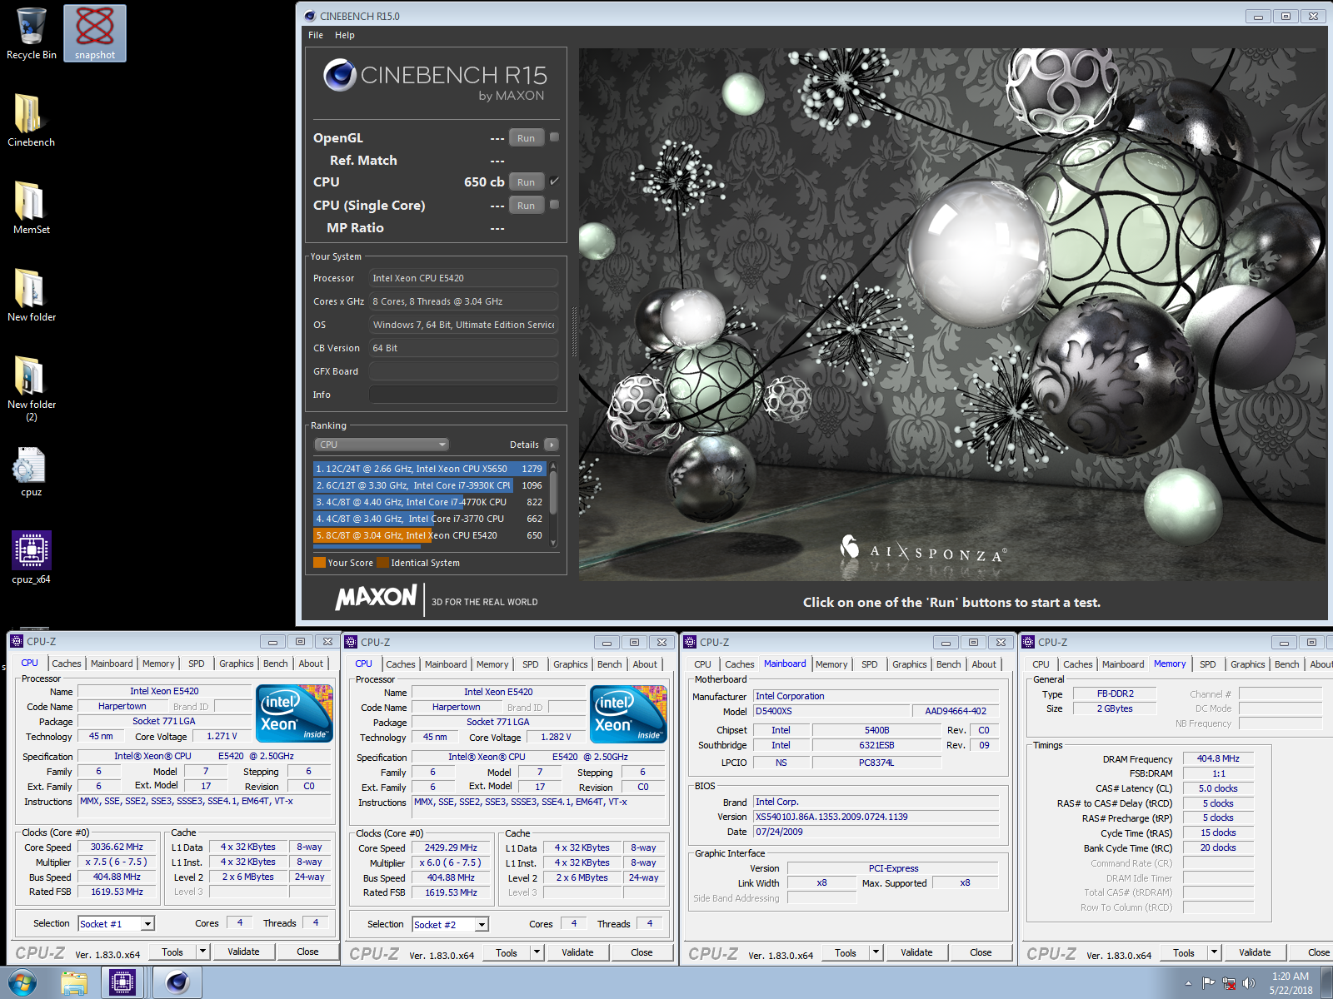
Task: Click the Intel Xeon logo in second CPU-Z
Action: 629,714
